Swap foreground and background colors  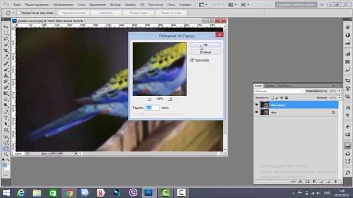pos(8,160)
